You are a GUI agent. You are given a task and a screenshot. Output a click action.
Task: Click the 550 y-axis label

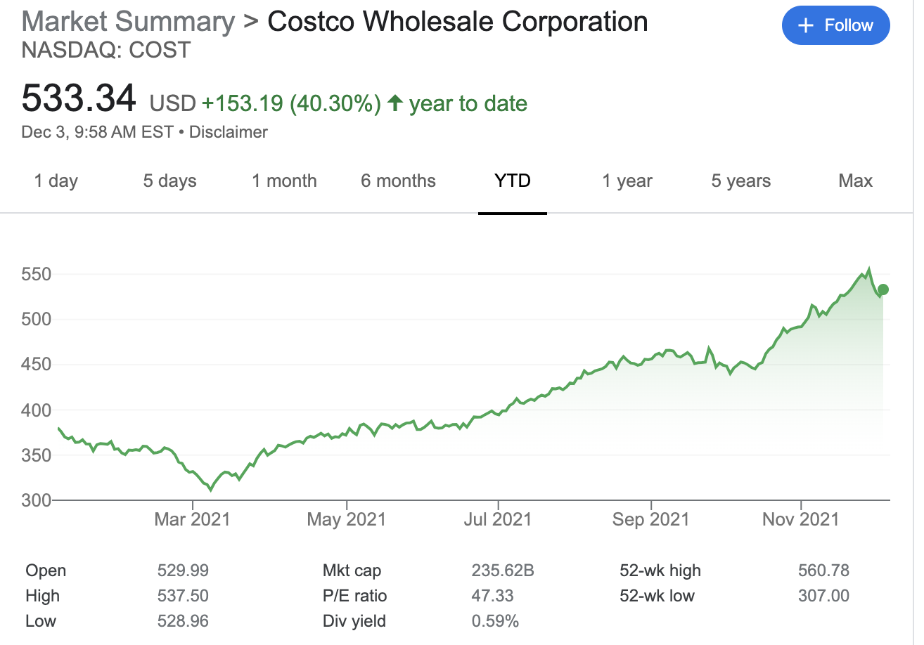point(36,274)
